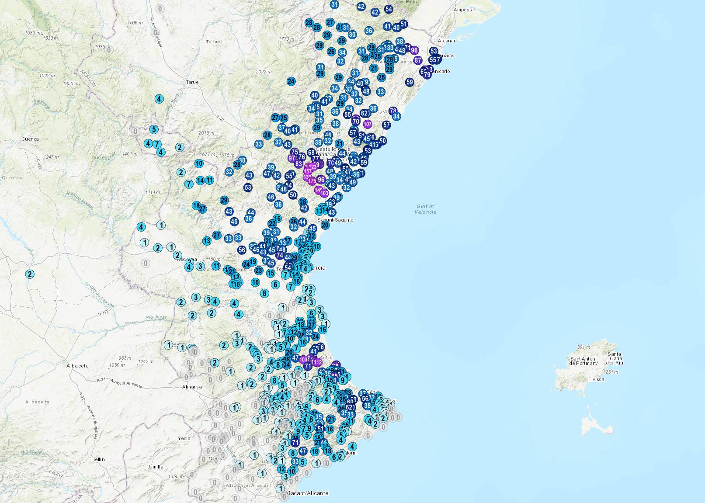Click the cyan 4 marker south of Teruel
The height and width of the screenshot is (503, 705).
[158, 99]
